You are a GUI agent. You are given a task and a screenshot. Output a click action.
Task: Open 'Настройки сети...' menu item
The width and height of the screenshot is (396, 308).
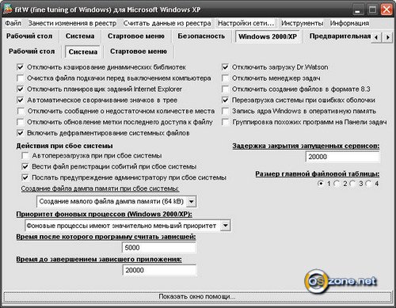[x=246, y=23]
